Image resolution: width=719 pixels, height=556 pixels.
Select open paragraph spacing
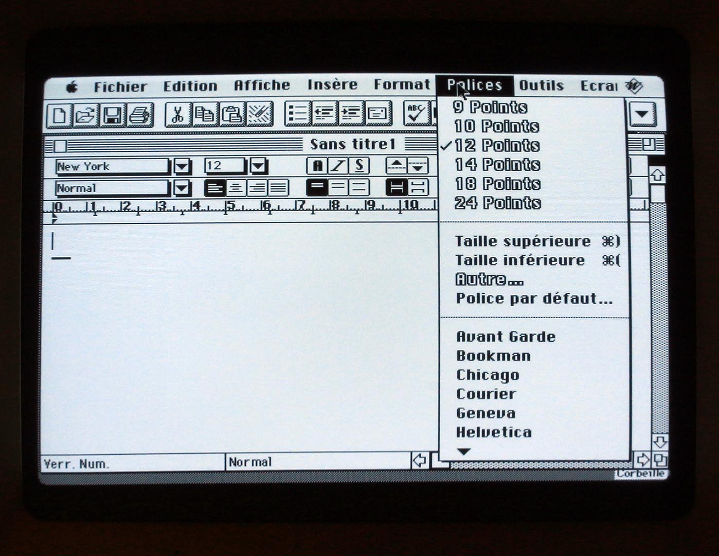418,187
